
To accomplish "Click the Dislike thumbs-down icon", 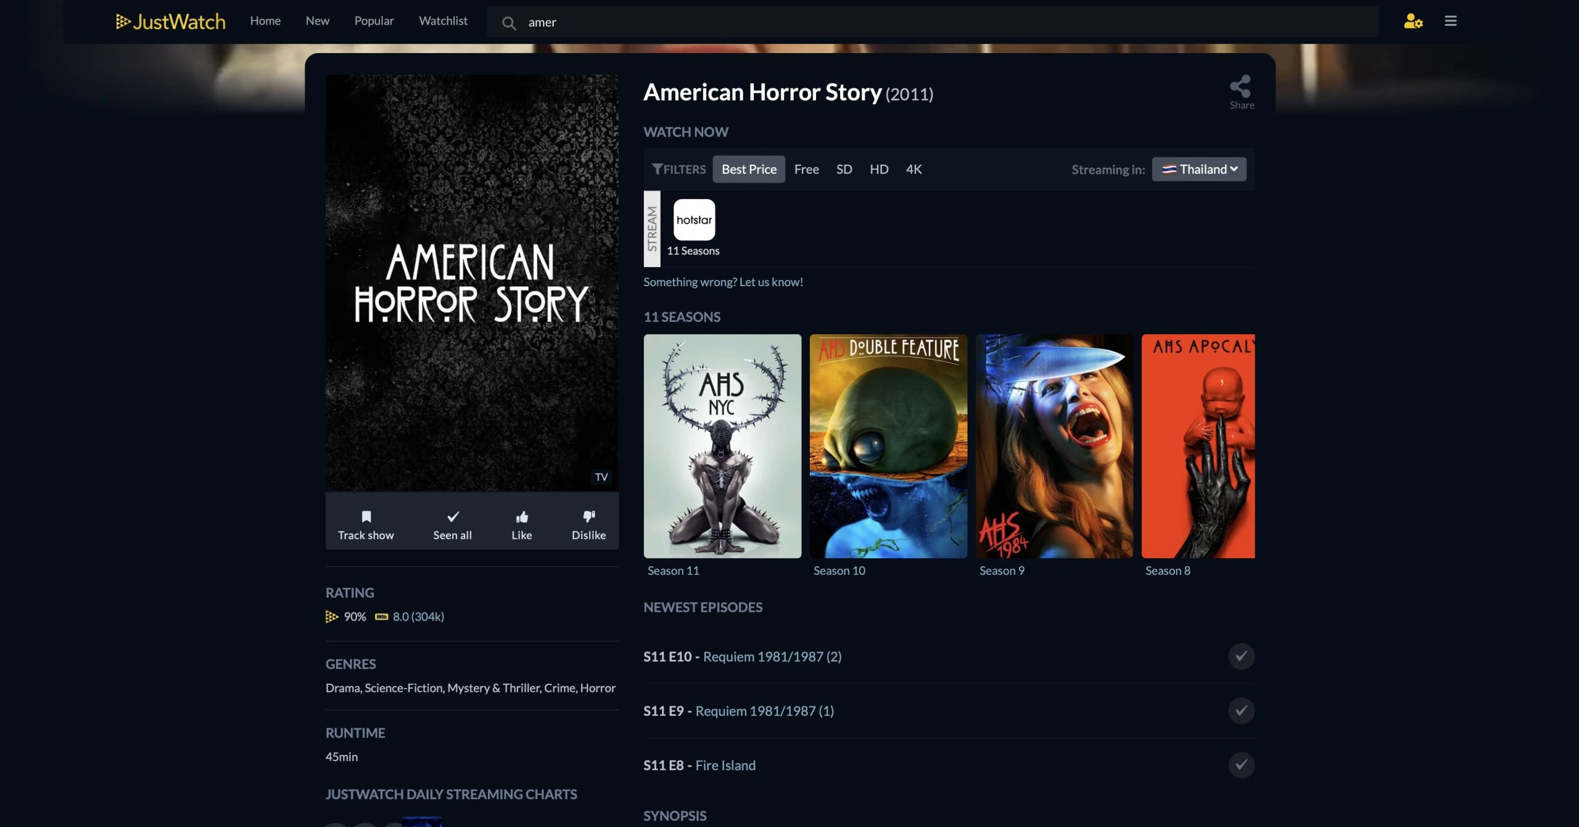I will 588,517.
